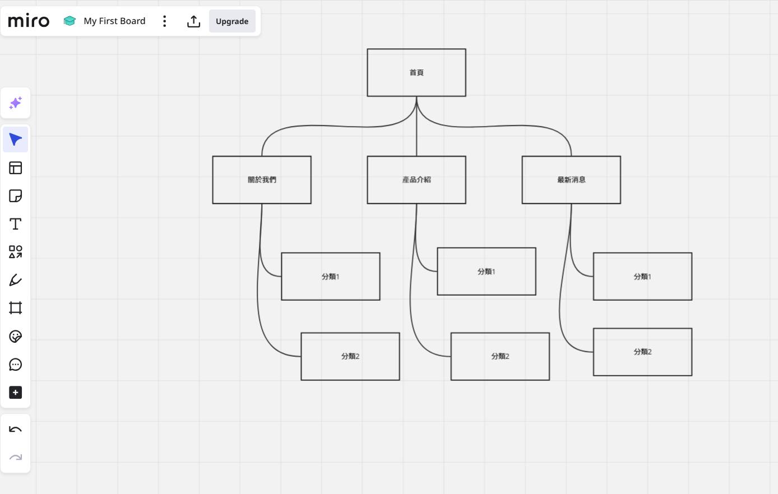Undo the last action
Viewport: 778px width, 494px height.
[x=16, y=430]
